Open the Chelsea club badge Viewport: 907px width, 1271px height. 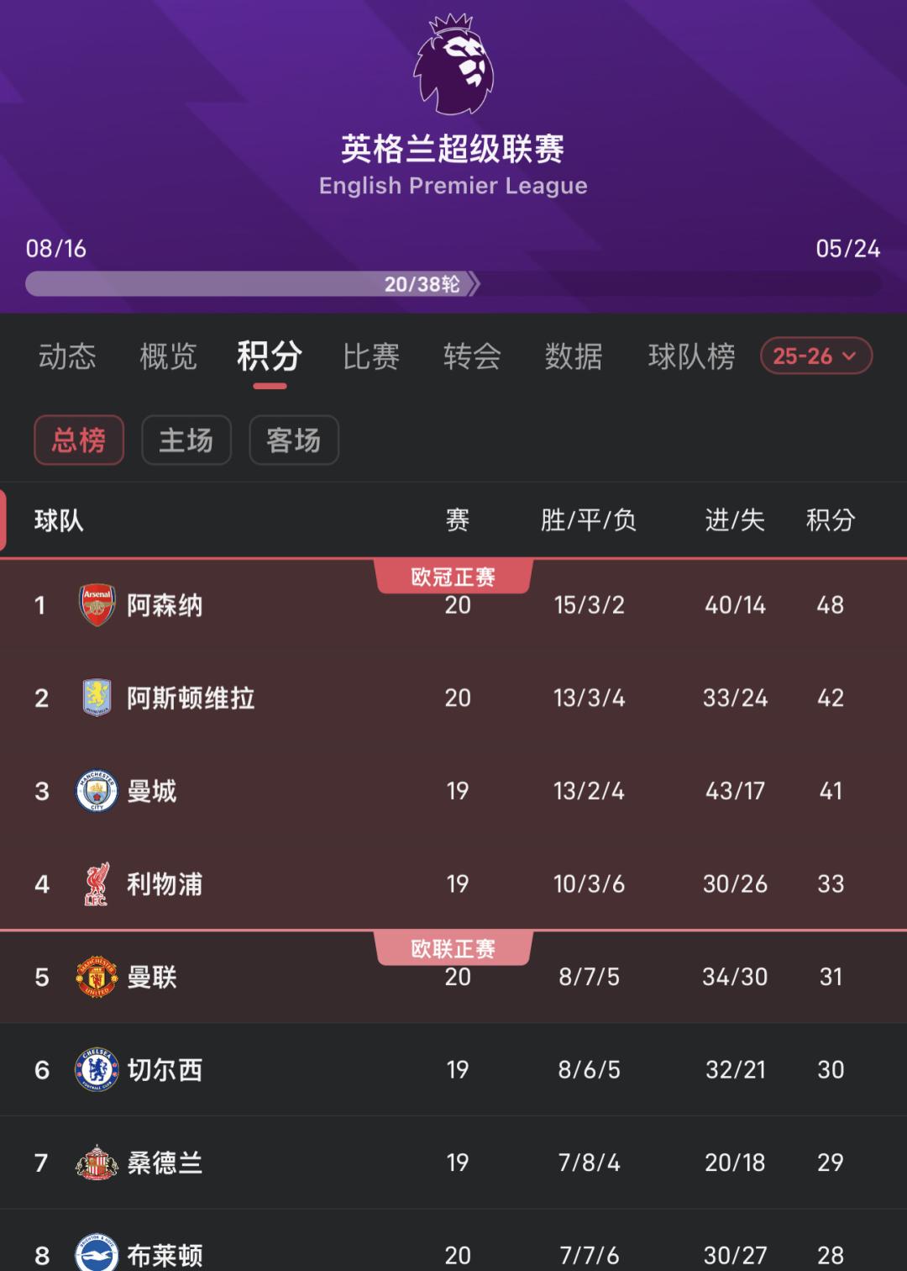click(97, 1069)
